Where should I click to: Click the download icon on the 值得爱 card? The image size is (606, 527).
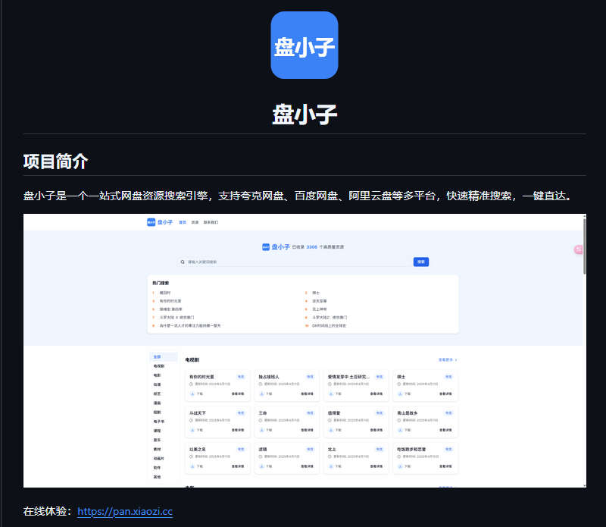[331, 430]
